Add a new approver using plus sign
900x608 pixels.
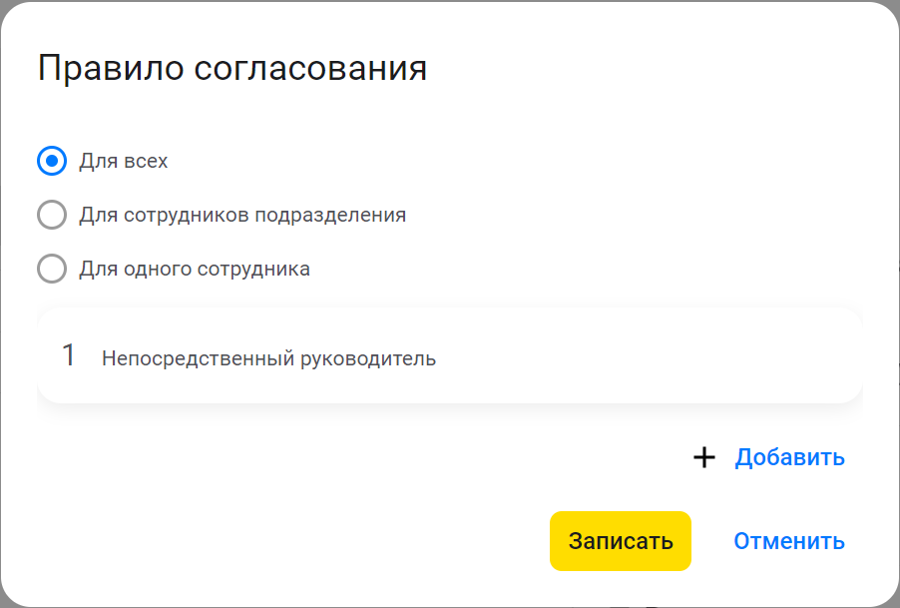tap(704, 457)
